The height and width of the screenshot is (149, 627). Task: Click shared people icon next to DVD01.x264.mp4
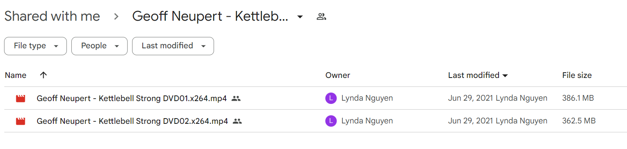pos(236,98)
